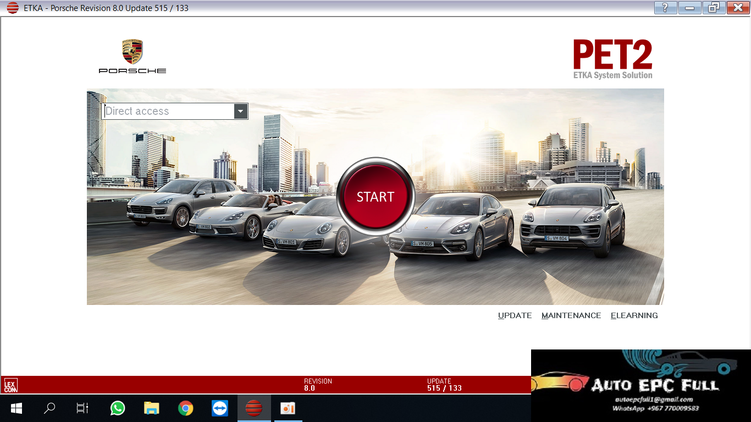The height and width of the screenshot is (422, 751).
Task: Click the Panamera with plate S-VM 805
Action: 452,225
